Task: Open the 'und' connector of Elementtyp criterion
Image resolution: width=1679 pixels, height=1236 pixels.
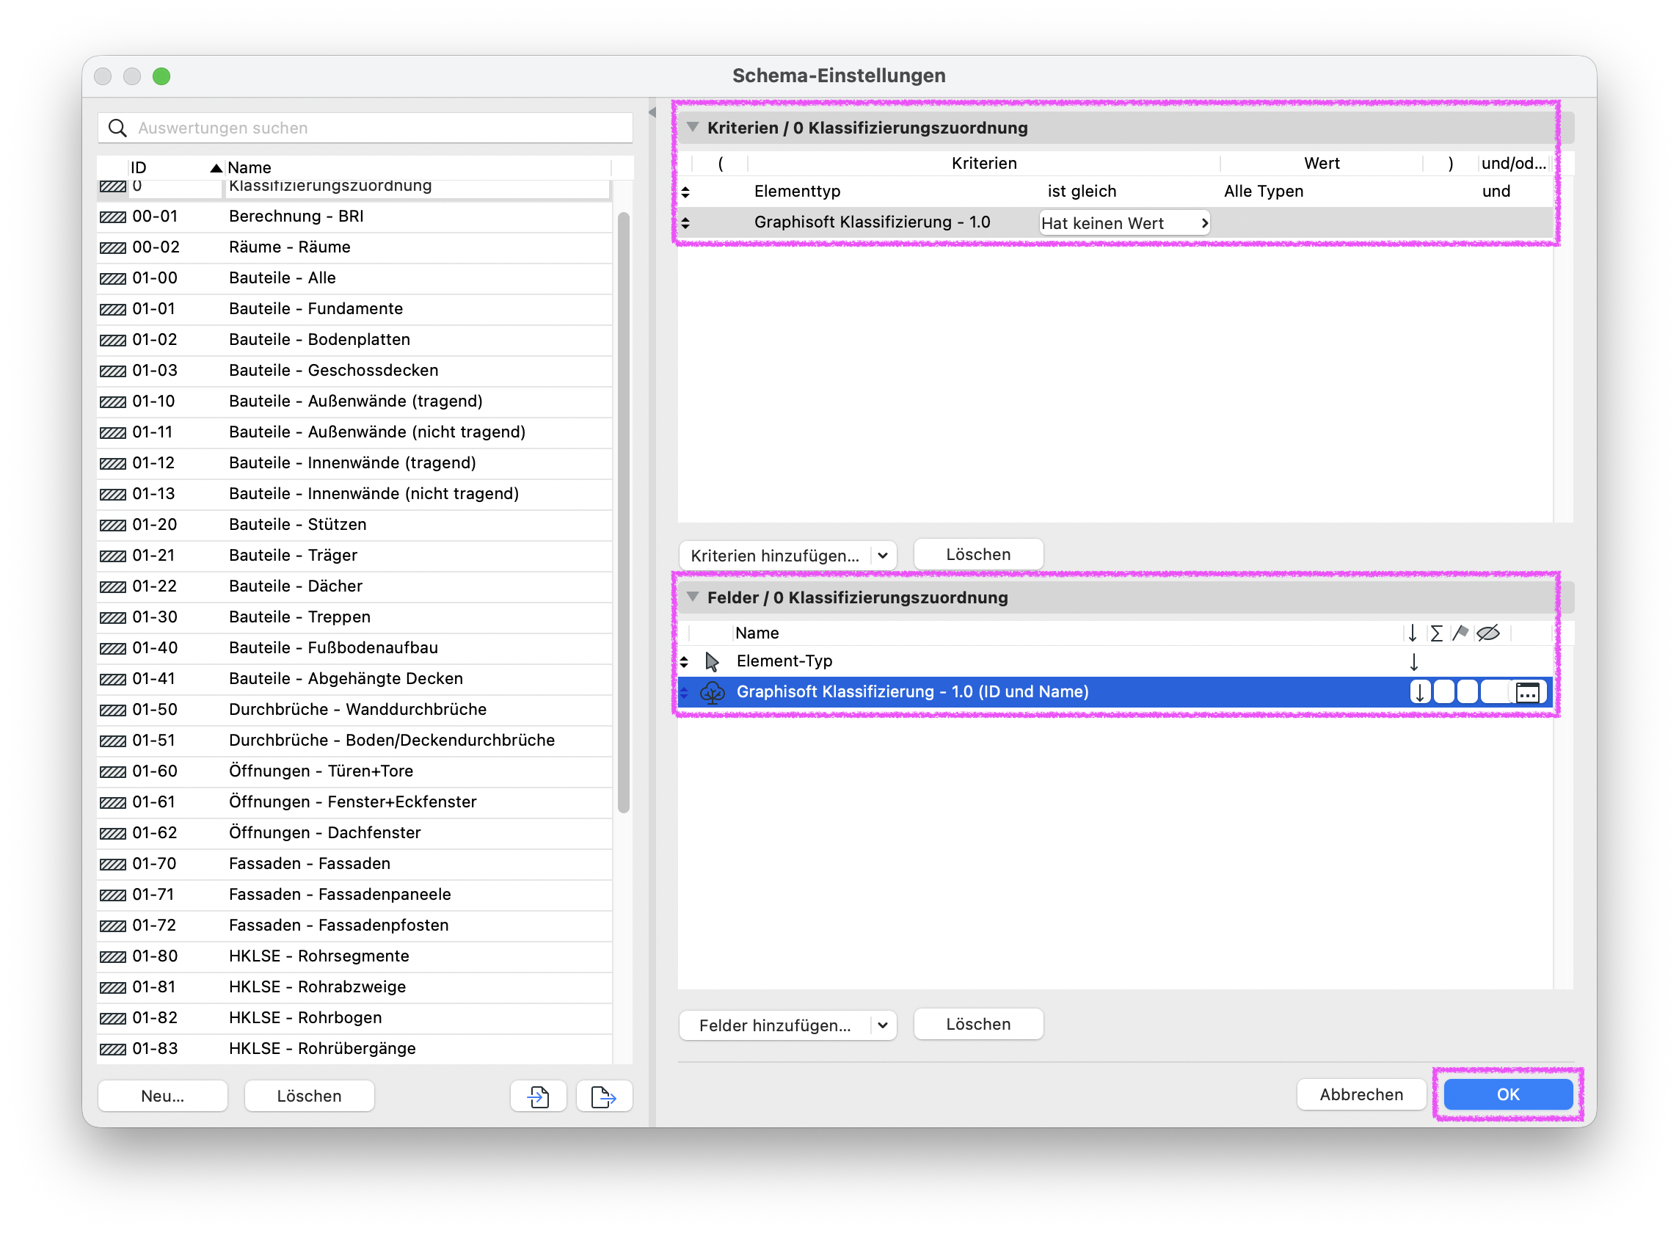Action: coord(1496,192)
